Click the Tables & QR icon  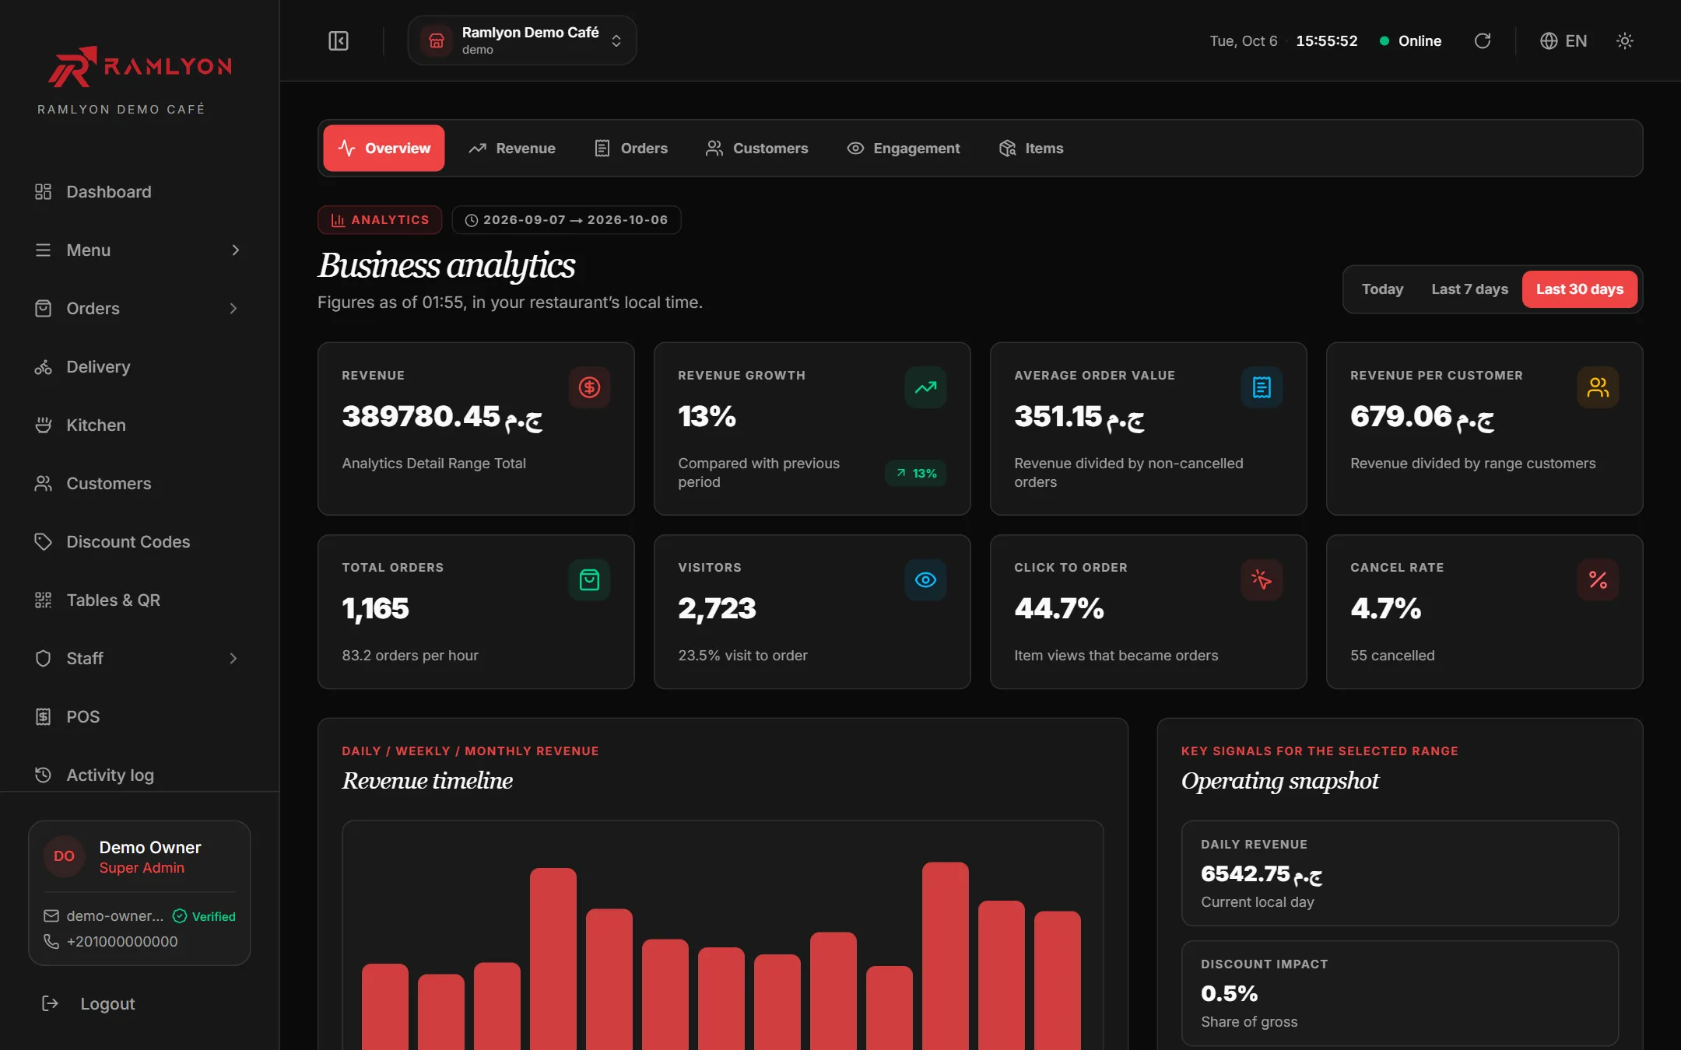43,600
